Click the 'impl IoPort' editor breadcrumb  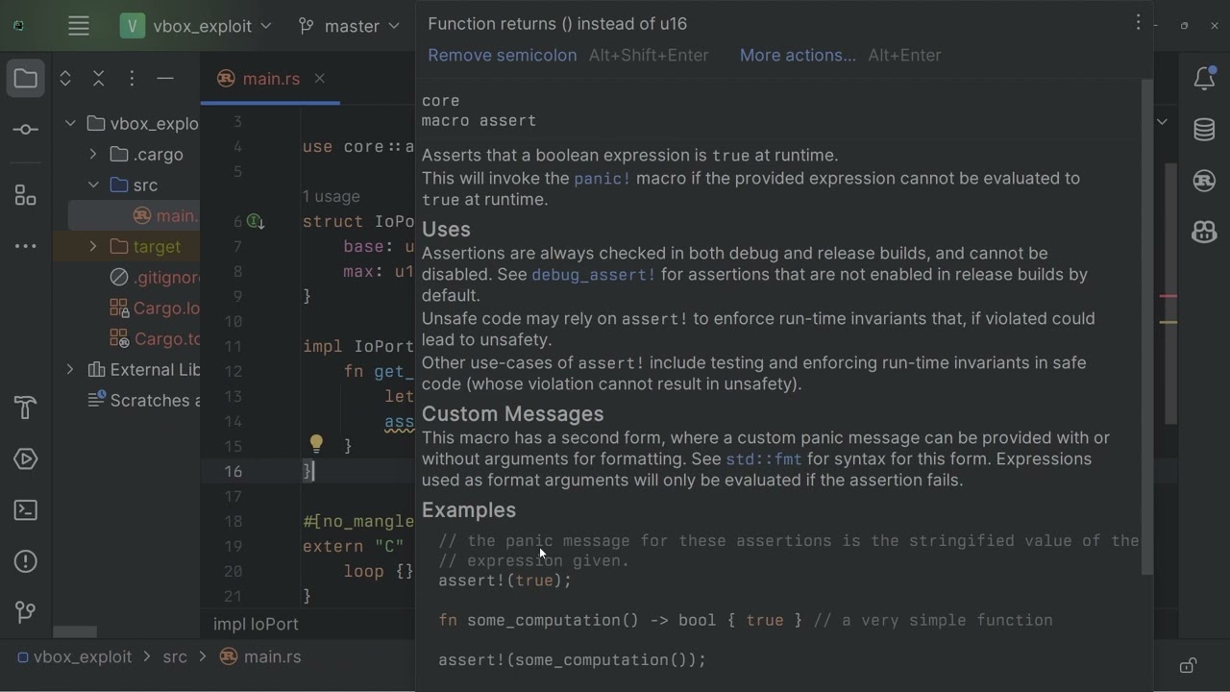pyautogui.click(x=256, y=624)
